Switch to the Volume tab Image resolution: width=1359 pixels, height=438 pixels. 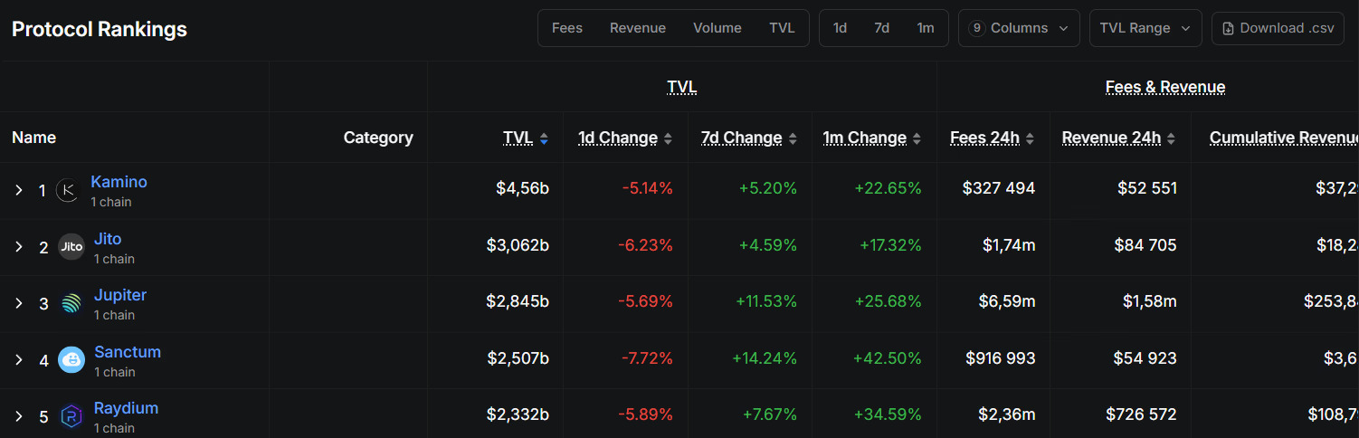[718, 28]
